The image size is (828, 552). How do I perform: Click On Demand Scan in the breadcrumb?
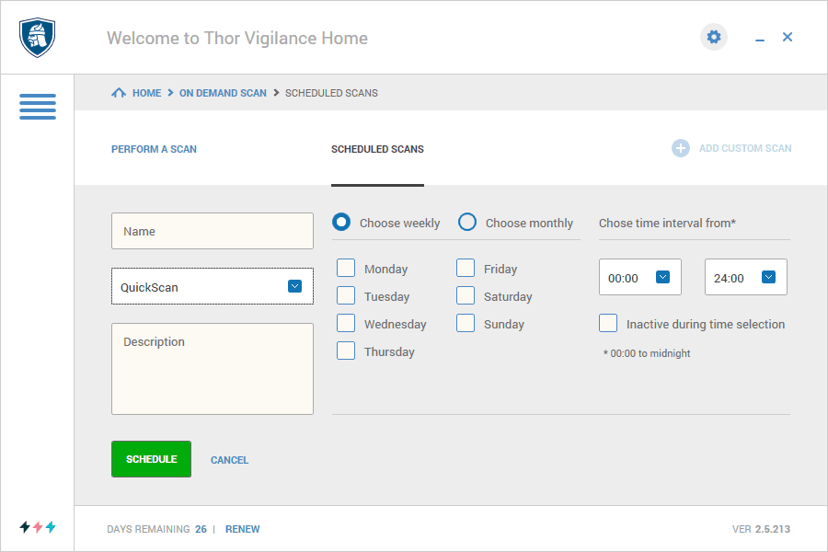tap(223, 92)
